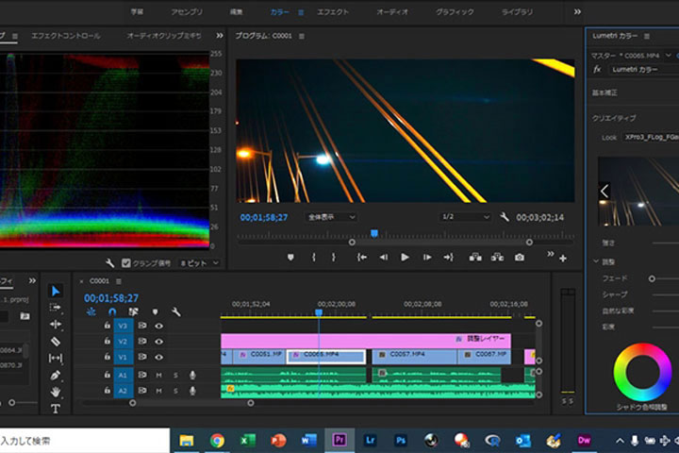Image resolution: width=679 pixels, height=453 pixels.
Task: Expand the 基本補正 section
Action: click(x=604, y=92)
